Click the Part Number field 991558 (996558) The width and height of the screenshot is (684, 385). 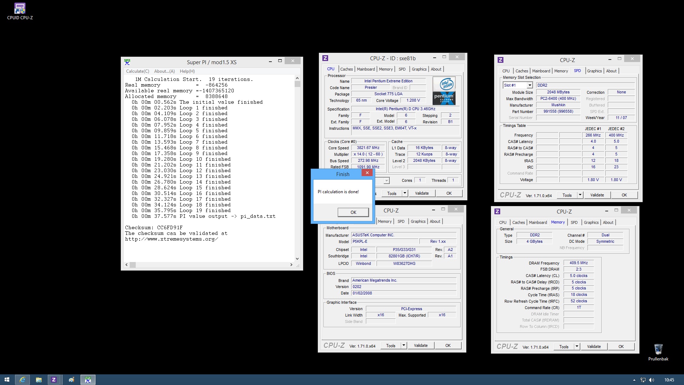point(558,112)
